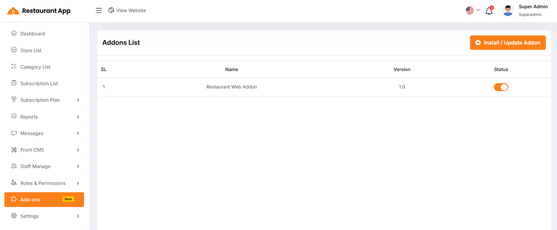Open the language flag dropdown
Viewport: 557px width, 230px height.
pos(473,11)
